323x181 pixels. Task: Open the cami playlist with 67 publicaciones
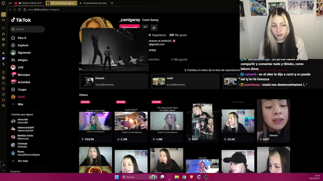pos(185,81)
